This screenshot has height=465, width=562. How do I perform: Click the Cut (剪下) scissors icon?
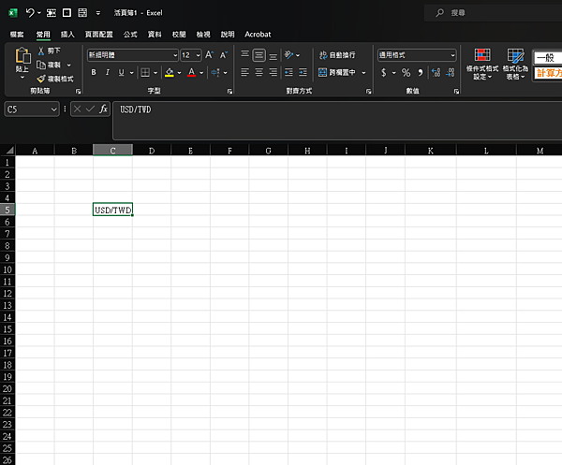point(41,51)
